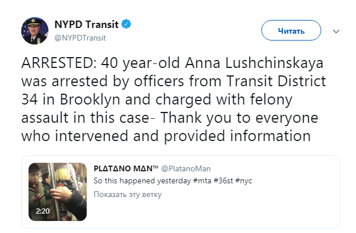The height and width of the screenshot is (233, 356).
Task: Open the PLATANO MAN display name
Action: click(126, 168)
